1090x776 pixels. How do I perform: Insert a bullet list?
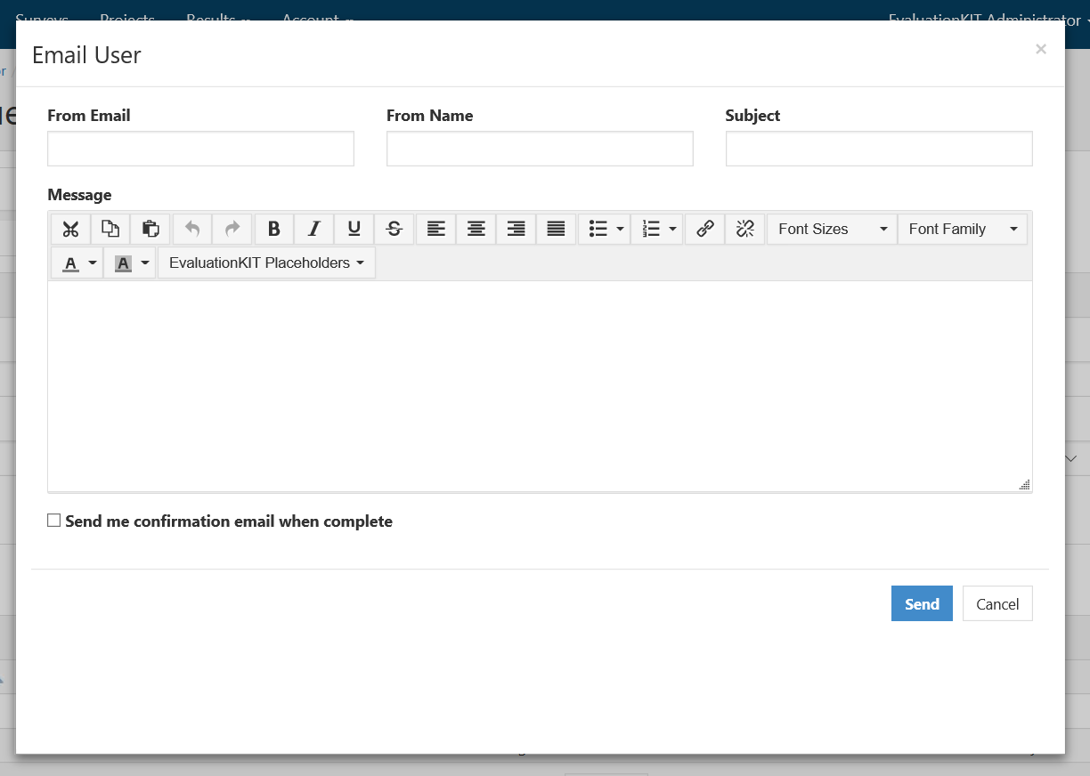598,229
